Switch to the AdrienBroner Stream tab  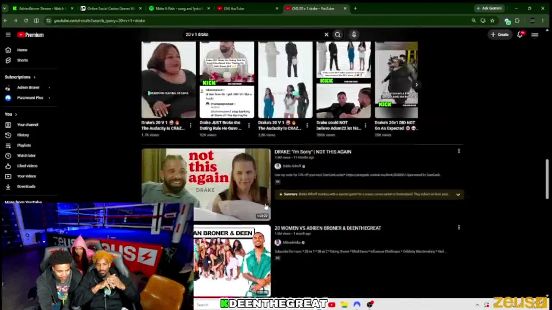pyautogui.click(x=43, y=8)
